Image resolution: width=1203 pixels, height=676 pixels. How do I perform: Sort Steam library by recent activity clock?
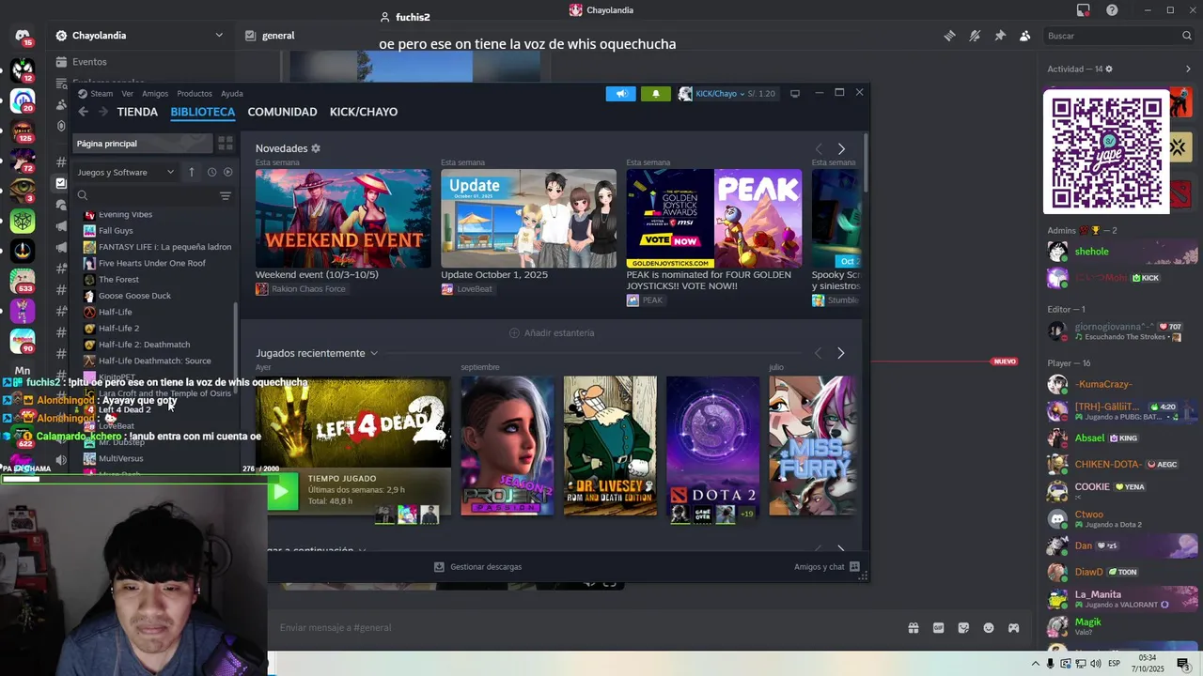coord(211,172)
